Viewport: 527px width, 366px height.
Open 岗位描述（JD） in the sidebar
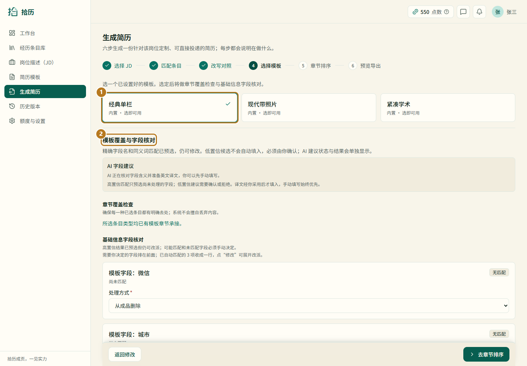45,62
